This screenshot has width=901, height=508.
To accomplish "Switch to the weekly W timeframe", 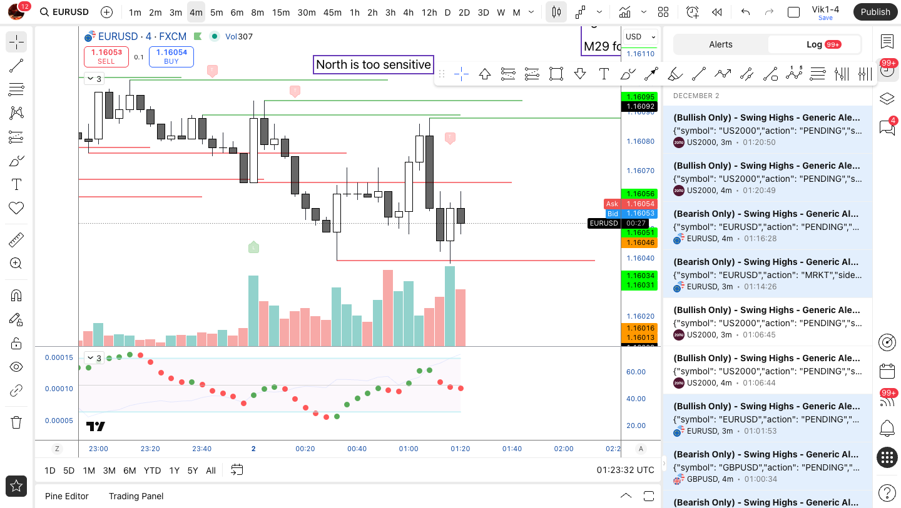I will (x=501, y=12).
